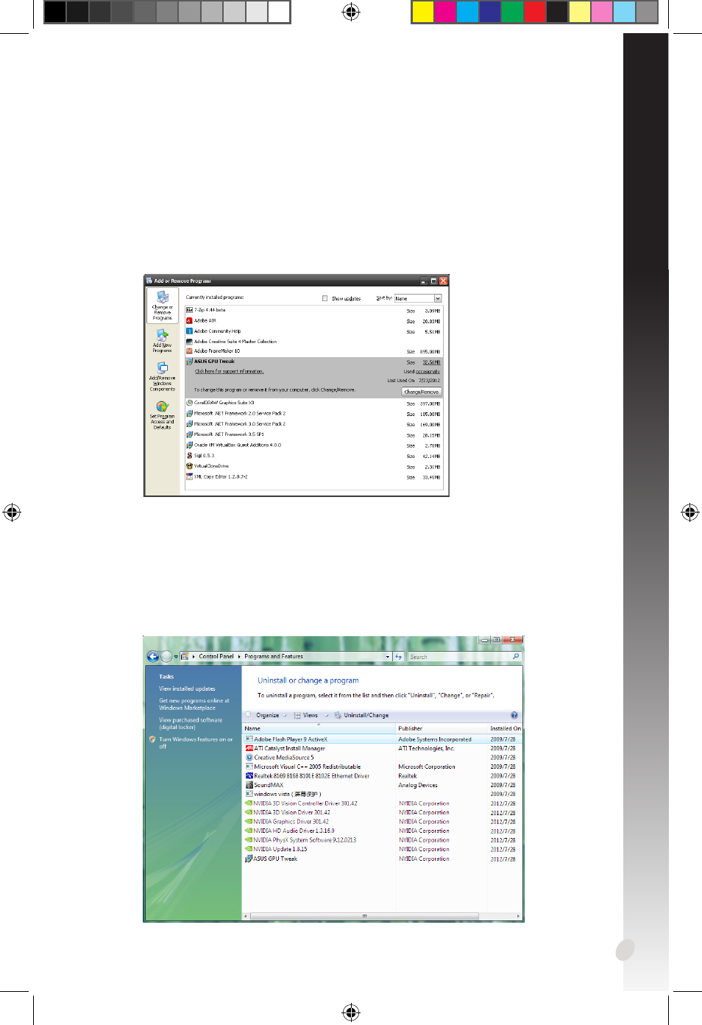Select the Realtek Ethernet Driver icon
Image resolution: width=702 pixels, height=1025 pixels.
click(x=249, y=775)
